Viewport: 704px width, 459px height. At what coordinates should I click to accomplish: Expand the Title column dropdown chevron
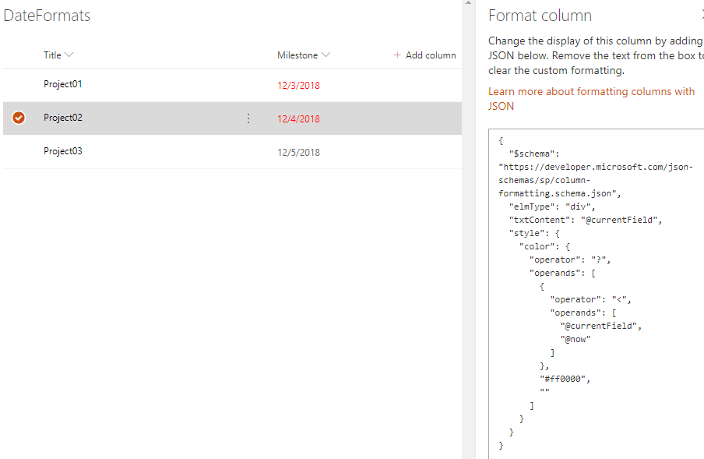coord(68,55)
